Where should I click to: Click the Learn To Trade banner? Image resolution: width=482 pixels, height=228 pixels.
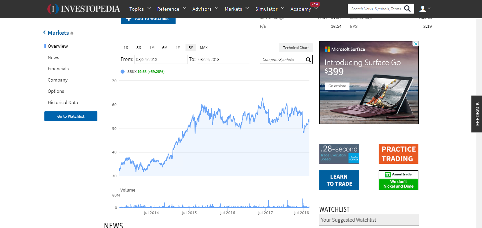point(339,180)
